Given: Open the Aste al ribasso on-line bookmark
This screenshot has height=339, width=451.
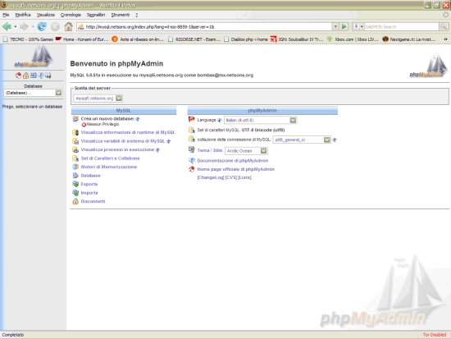Looking at the screenshot, I should pos(138,39).
